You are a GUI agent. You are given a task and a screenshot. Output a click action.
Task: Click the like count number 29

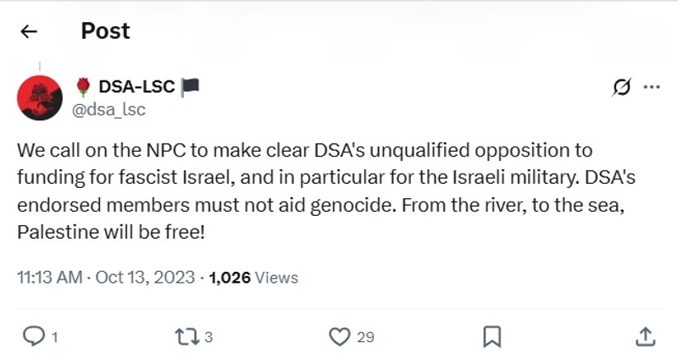365,337
